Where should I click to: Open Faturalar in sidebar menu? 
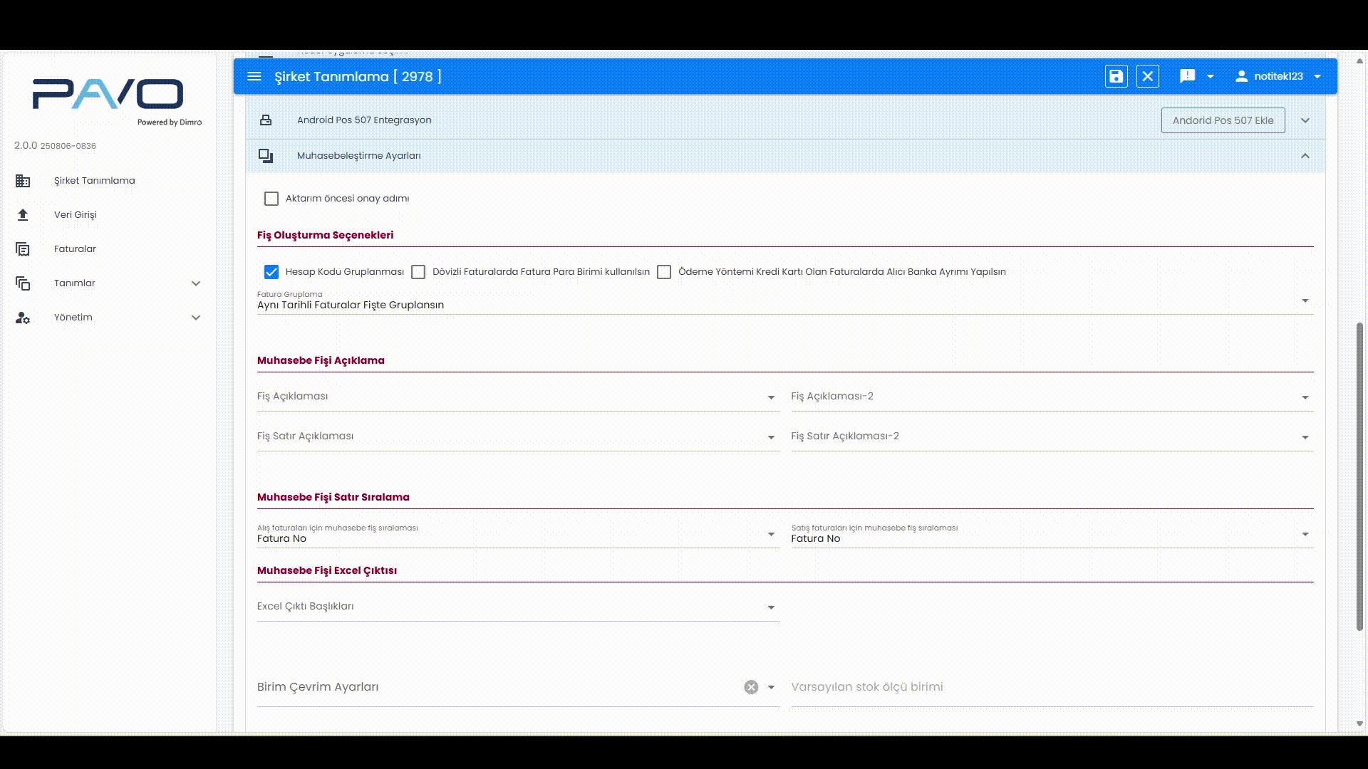[75, 249]
